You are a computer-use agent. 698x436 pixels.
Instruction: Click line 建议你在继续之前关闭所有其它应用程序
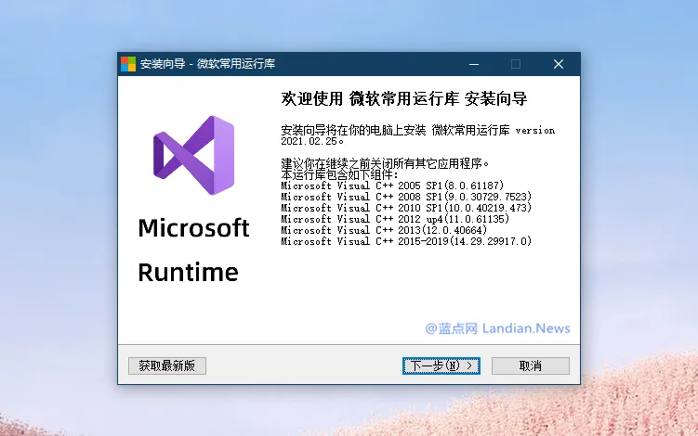[385, 163]
